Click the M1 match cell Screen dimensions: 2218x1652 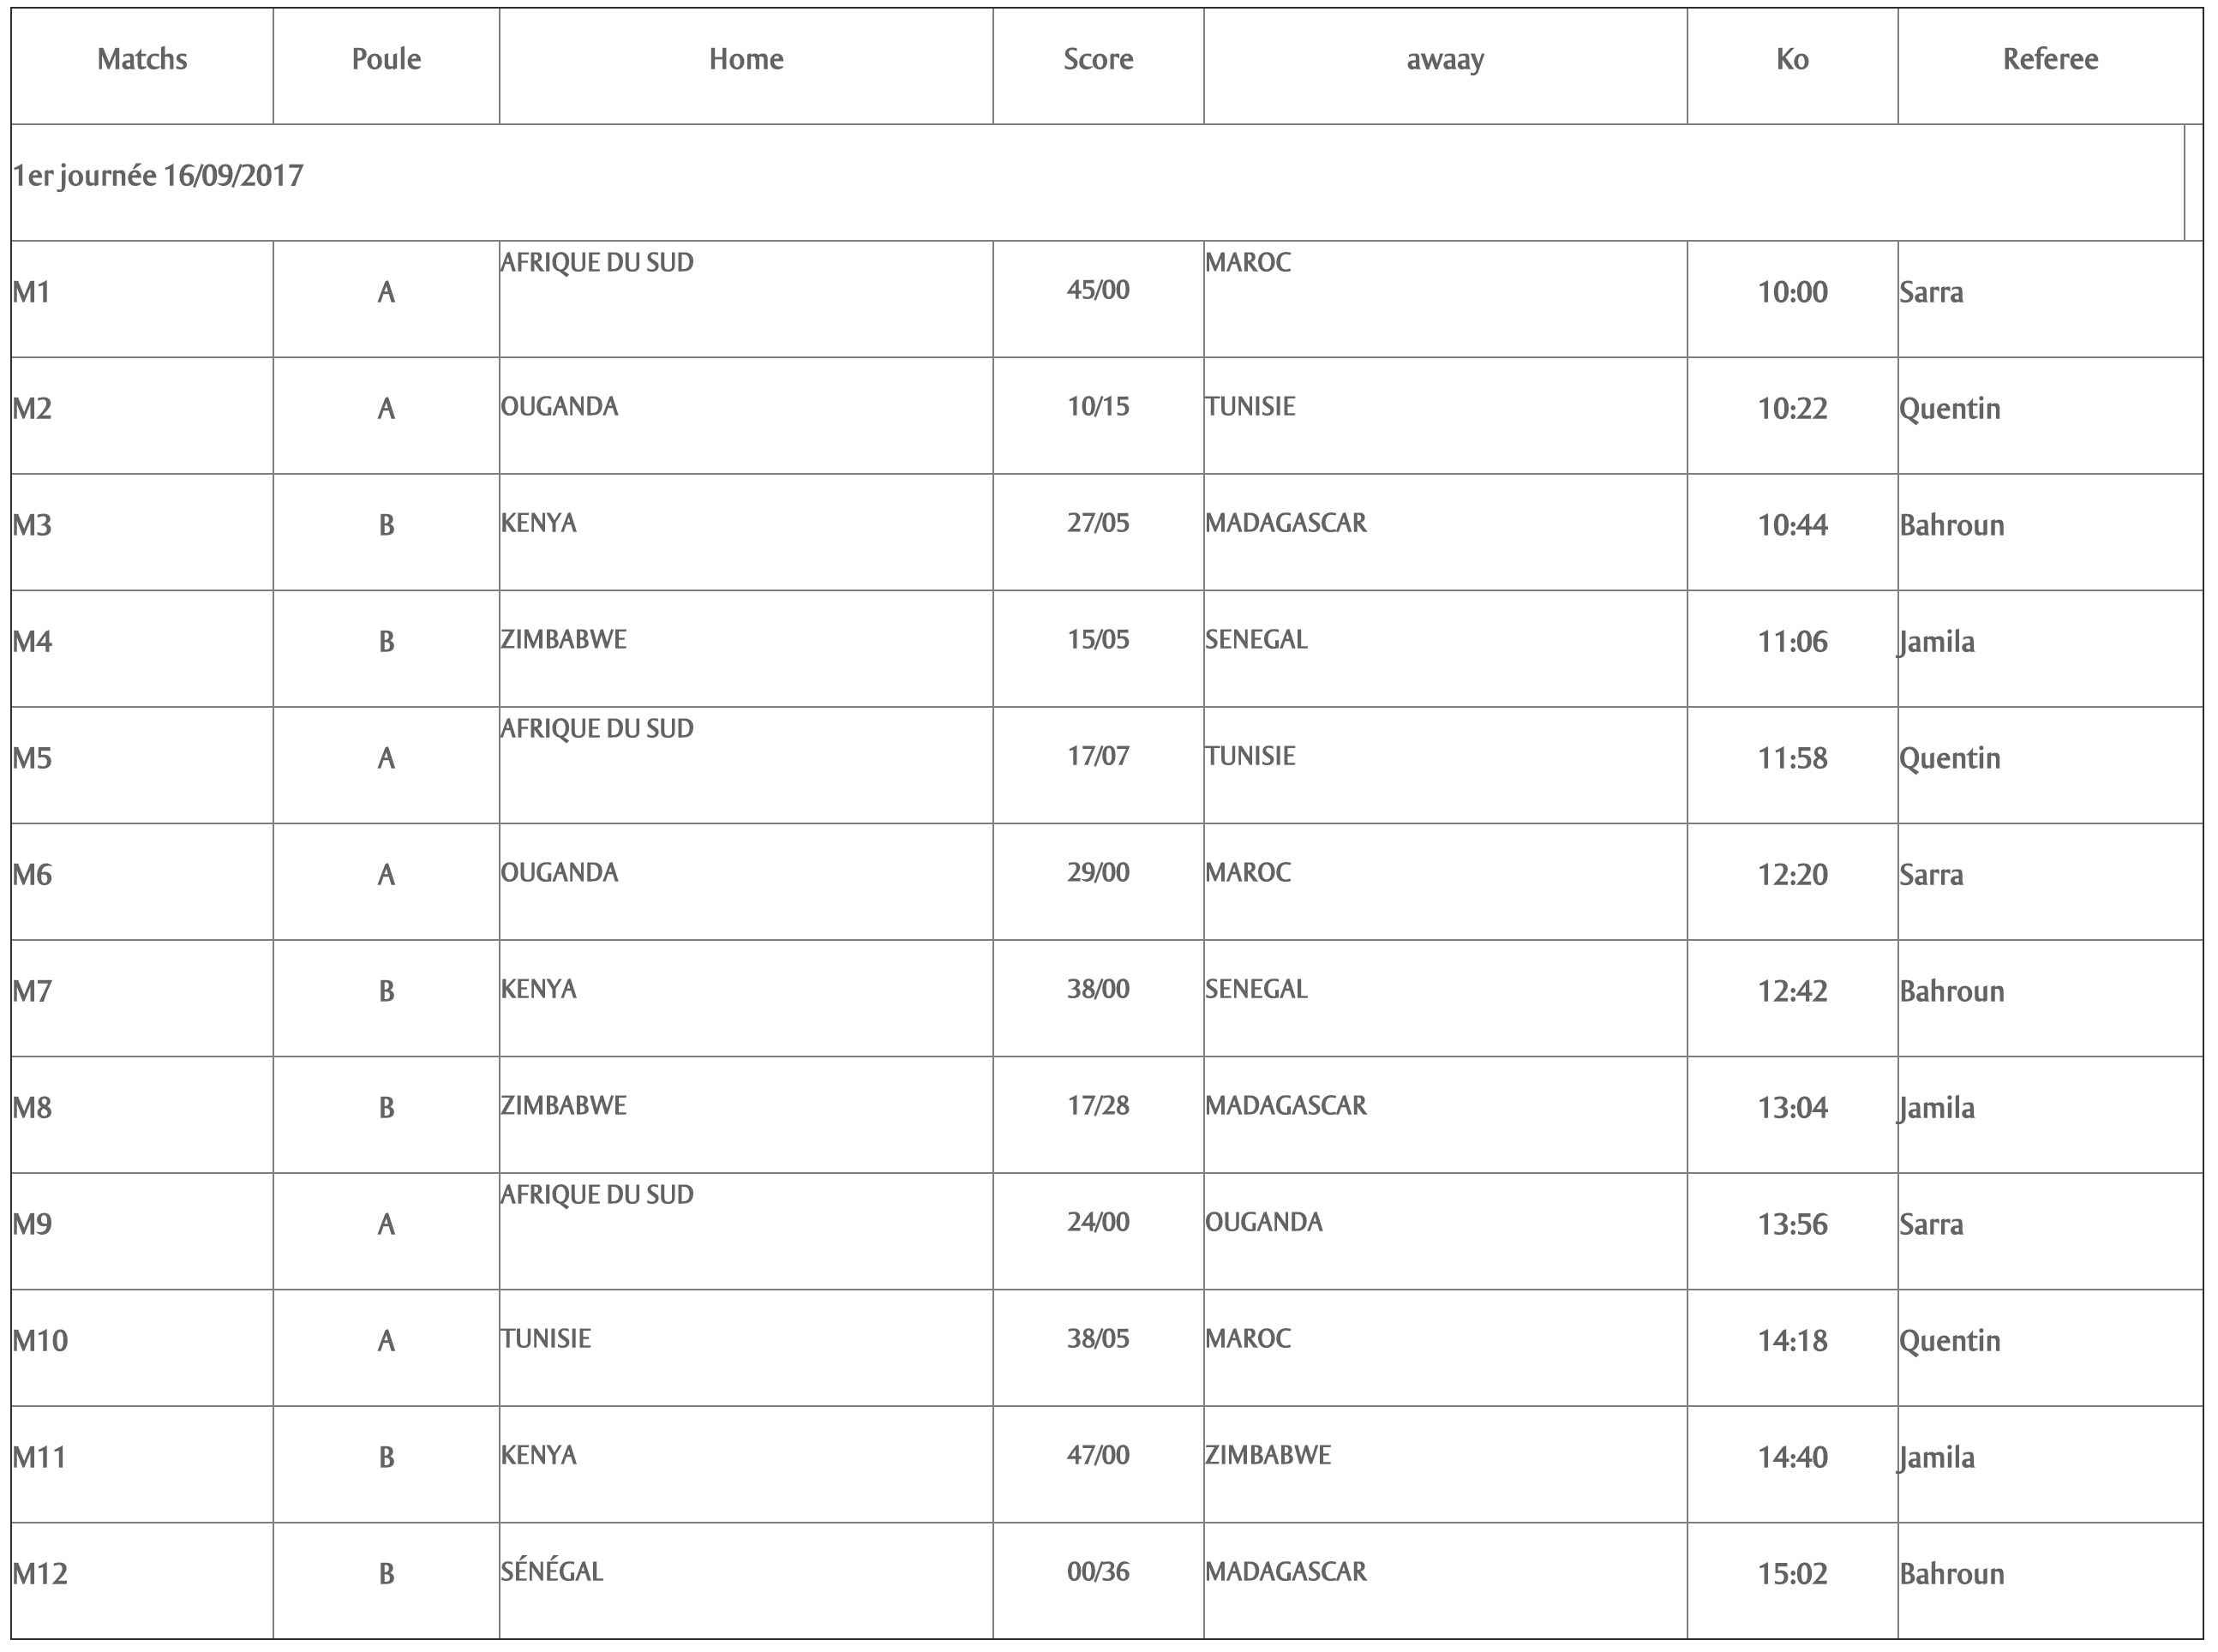pos(142,299)
